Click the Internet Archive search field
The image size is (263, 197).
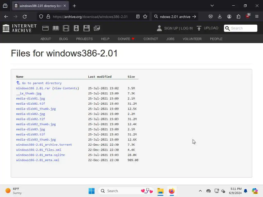pos(240,28)
